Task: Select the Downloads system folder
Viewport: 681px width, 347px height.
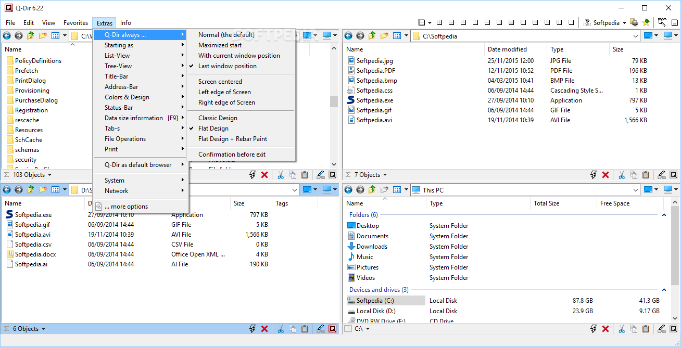Action: 372,247
